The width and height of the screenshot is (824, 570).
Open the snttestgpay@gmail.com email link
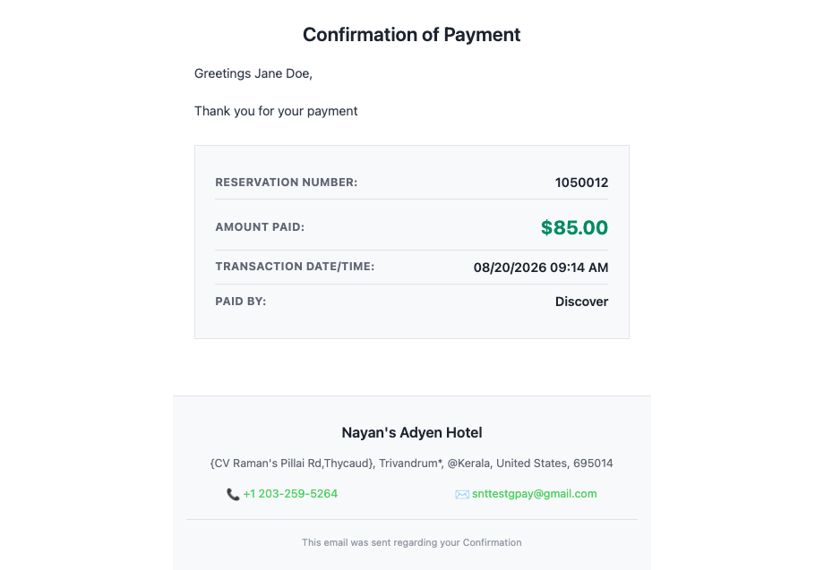coord(535,494)
